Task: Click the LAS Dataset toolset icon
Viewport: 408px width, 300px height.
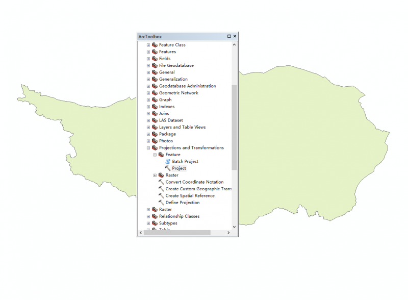Action: point(155,120)
